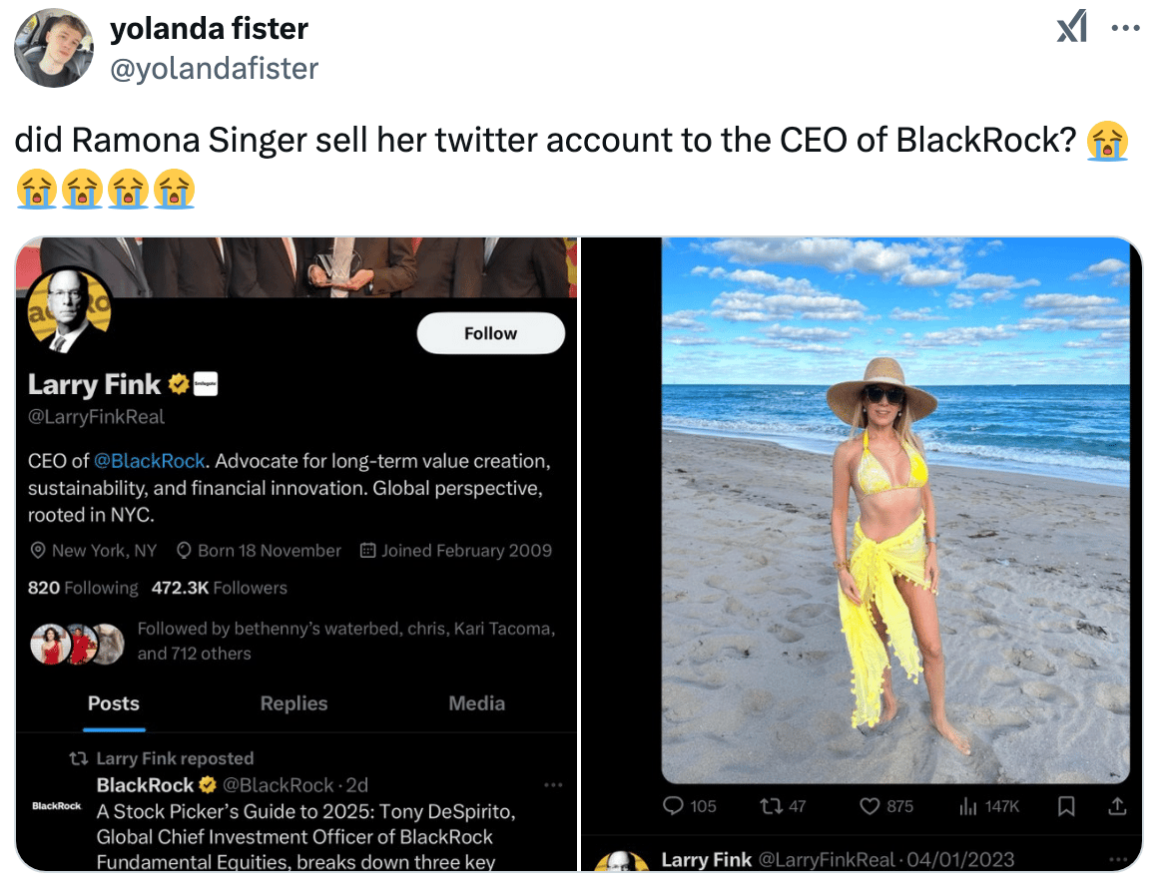Select the Posts tab
The height and width of the screenshot is (890, 1168).
114,703
